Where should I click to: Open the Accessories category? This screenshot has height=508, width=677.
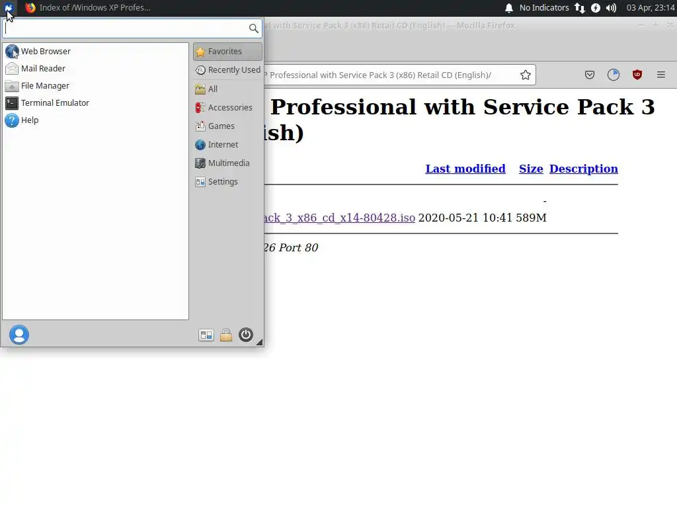tap(227, 108)
